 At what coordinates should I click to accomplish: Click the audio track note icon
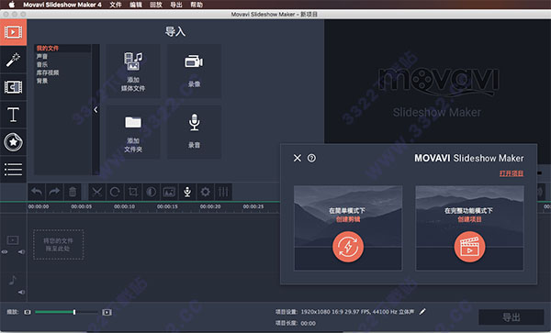(x=12, y=280)
